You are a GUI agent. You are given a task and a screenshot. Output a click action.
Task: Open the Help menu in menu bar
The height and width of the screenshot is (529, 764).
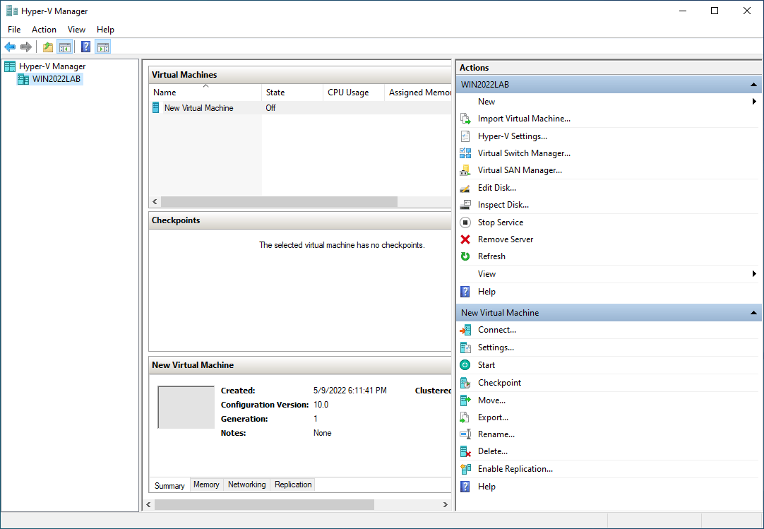(105, 29)
